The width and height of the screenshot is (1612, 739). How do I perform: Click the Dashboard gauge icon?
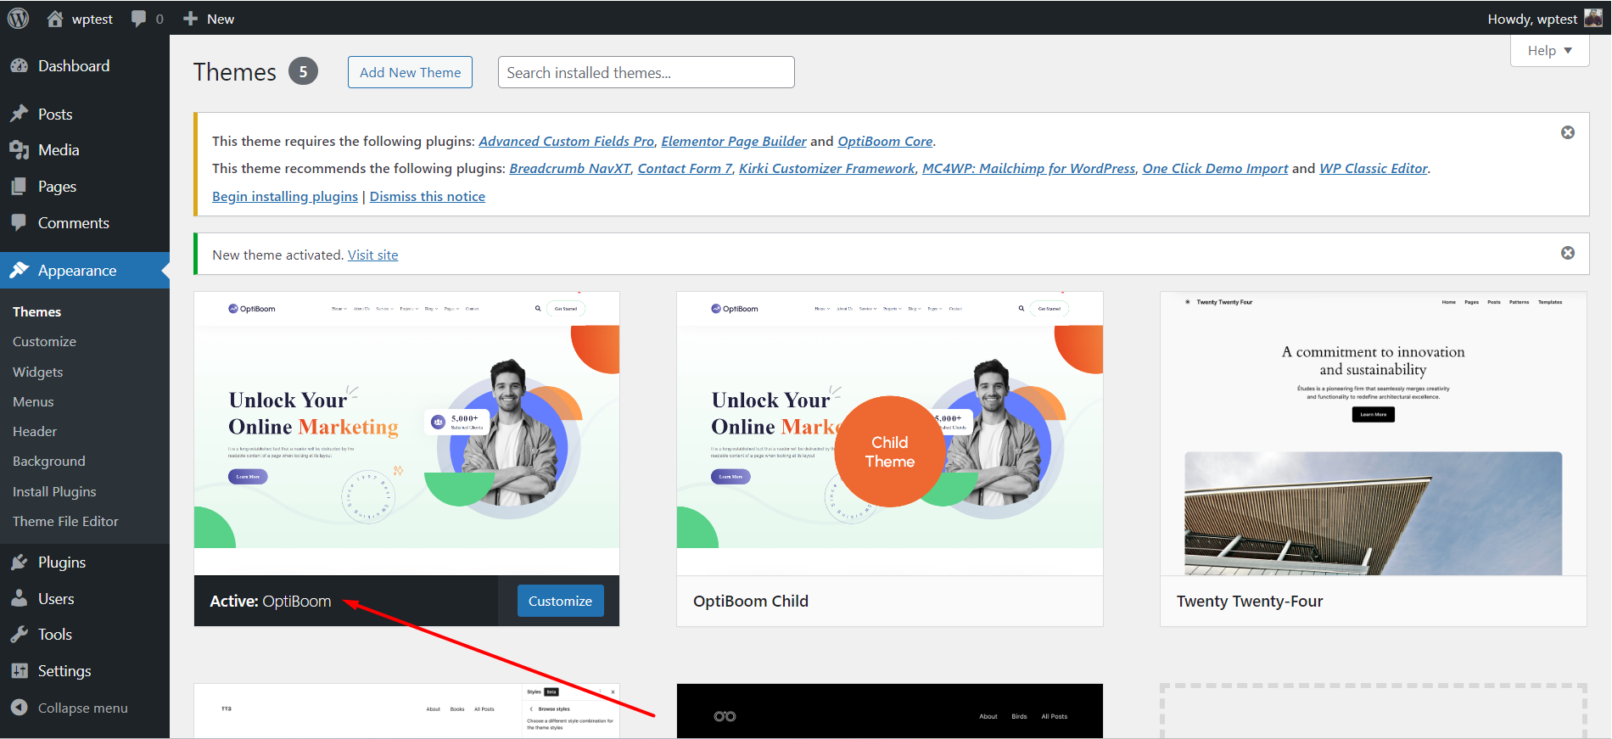point(19,65)
